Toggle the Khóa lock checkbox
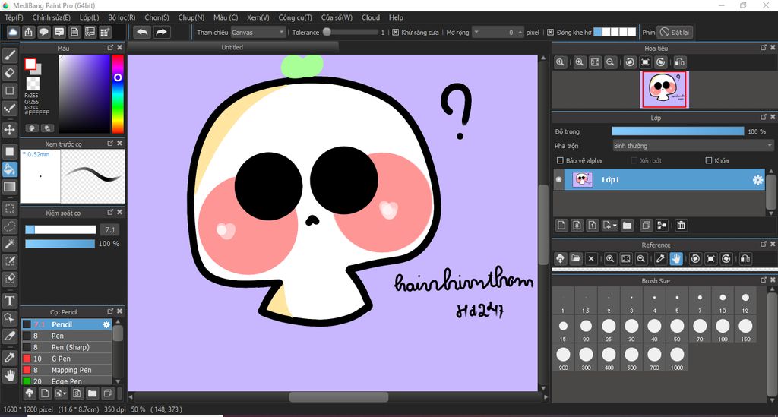 pyautogui.click(x=709, y=161)
